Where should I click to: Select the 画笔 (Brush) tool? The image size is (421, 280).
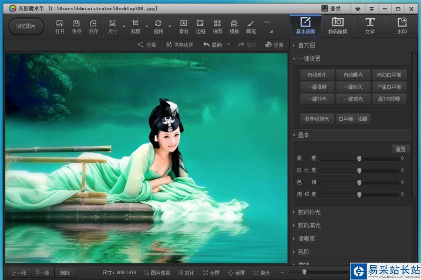251,27
